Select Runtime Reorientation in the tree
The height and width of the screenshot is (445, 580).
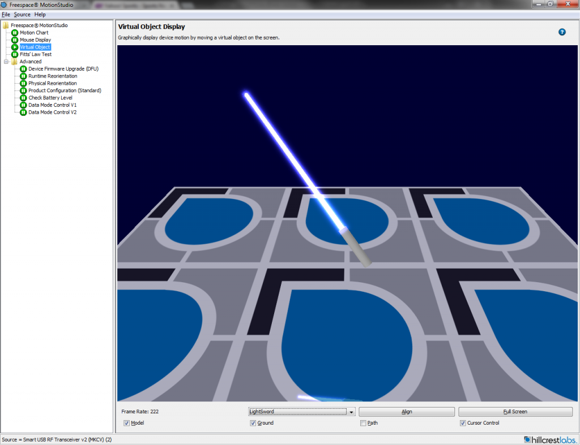point(53,76)
